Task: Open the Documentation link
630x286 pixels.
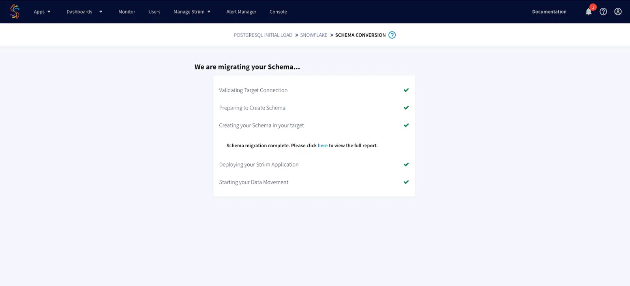Action: tap(549, 12)
